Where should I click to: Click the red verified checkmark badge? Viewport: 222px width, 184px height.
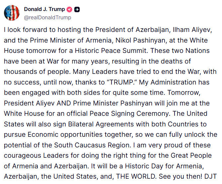69,10
